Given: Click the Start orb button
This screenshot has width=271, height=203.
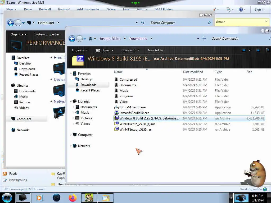Looking at the screenshot, I should 7,198.
